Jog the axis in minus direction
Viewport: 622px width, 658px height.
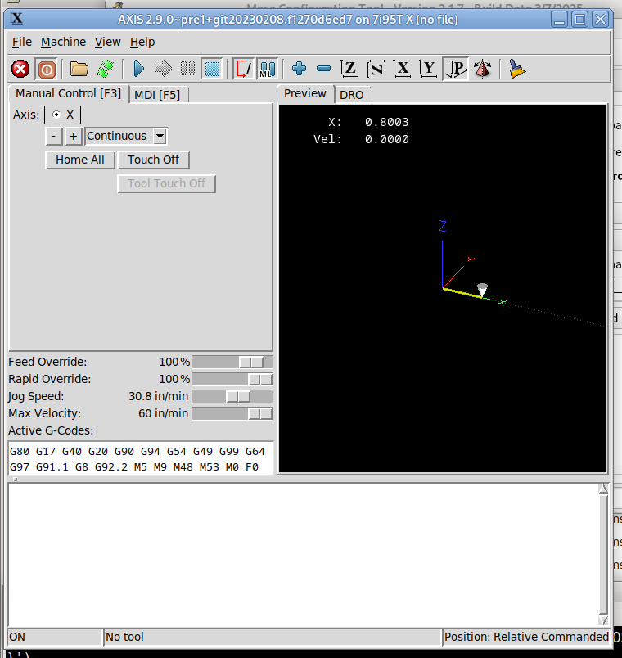click(54, 137)
